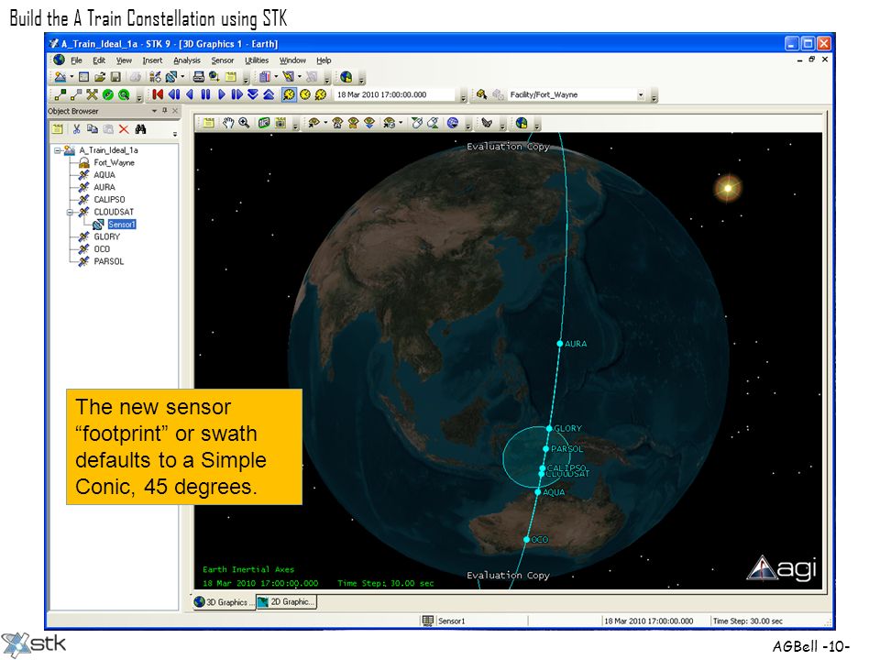
Task: Toggle the X real-time animation mode clock
Action: click(x=321, y=94)
